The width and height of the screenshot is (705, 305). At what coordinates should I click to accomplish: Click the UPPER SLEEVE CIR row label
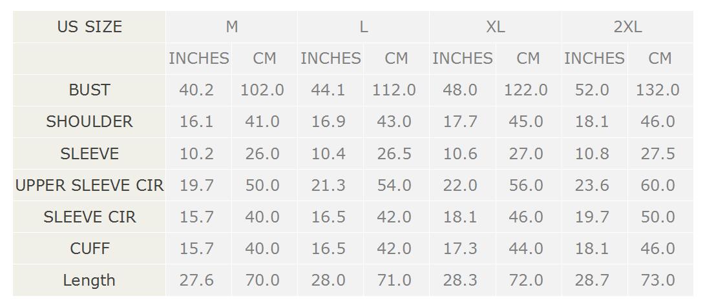click(x=89, y=185)
